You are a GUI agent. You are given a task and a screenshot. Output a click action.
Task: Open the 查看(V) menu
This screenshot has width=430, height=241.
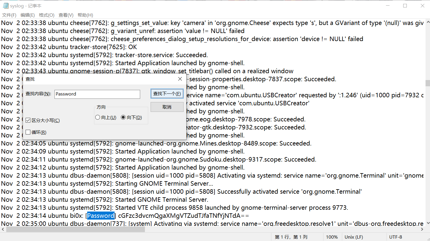66,15
